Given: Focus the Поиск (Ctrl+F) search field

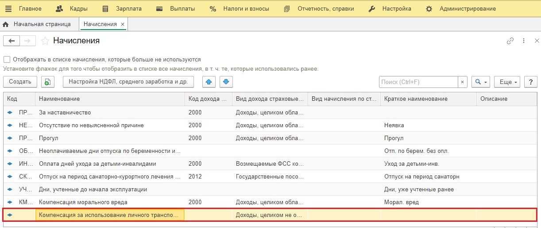Looking at the screenshot, I should click(x=418, y=82).
